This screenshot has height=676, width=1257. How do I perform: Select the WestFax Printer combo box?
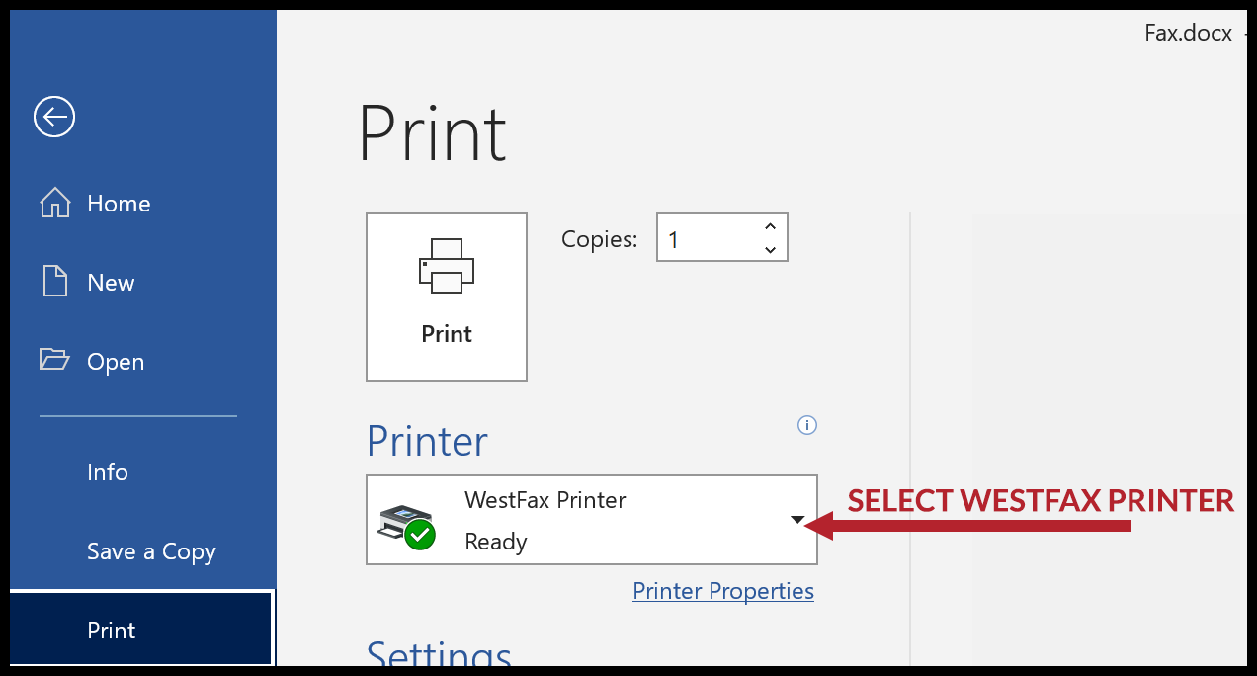591,521
